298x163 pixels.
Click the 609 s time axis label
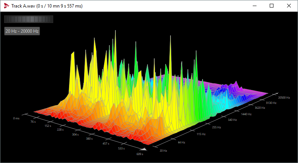click(x=140, y=154)
